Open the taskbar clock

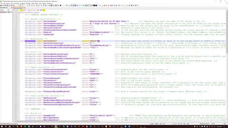click(219, 127)
